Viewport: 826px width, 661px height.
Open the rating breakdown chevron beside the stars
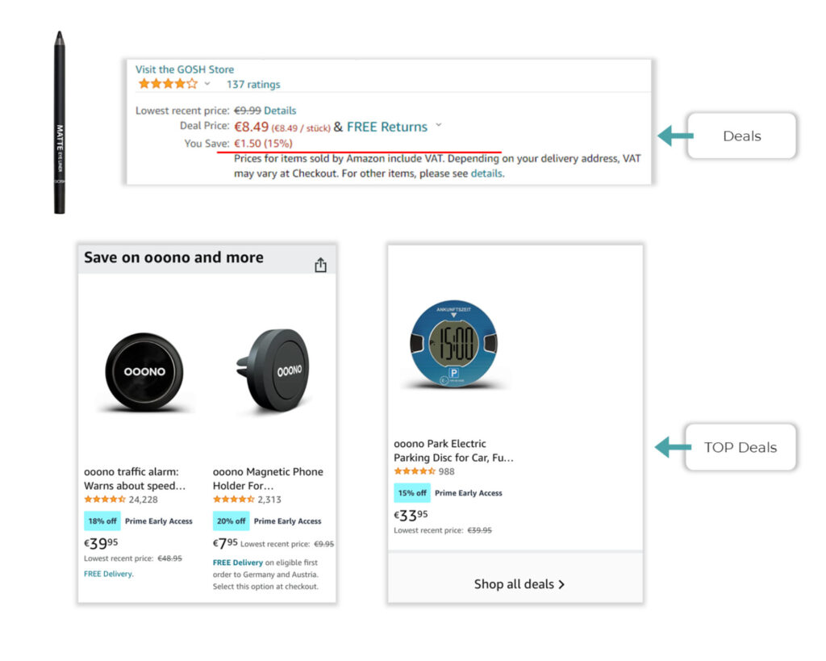click(x=206, y=84)
